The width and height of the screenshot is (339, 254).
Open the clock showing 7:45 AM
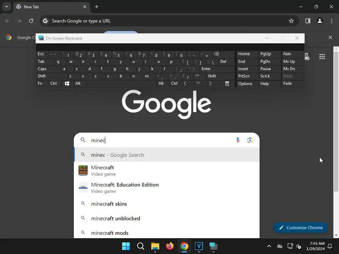point(315,246)
